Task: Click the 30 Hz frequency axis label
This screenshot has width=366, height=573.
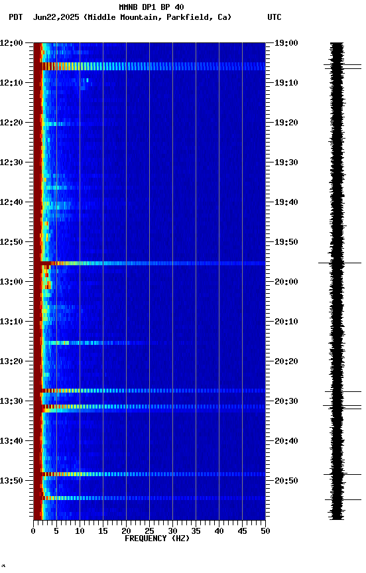Action: click(172, 531)
